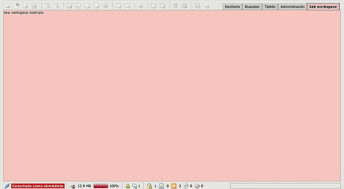Click the orange subscriptions status icon

pos(174,186)
